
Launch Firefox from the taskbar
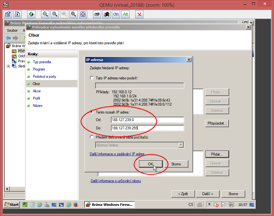click(x=76, y=204)
